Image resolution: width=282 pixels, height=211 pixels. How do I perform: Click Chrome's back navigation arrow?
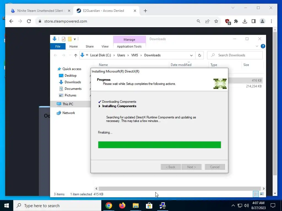[11, 21]
